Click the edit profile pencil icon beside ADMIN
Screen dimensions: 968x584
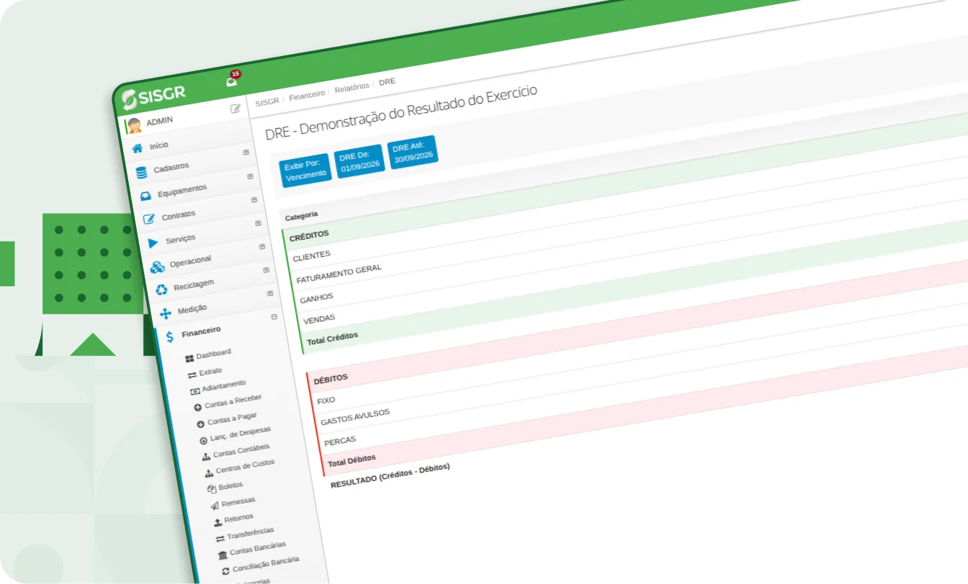point(235,109)
